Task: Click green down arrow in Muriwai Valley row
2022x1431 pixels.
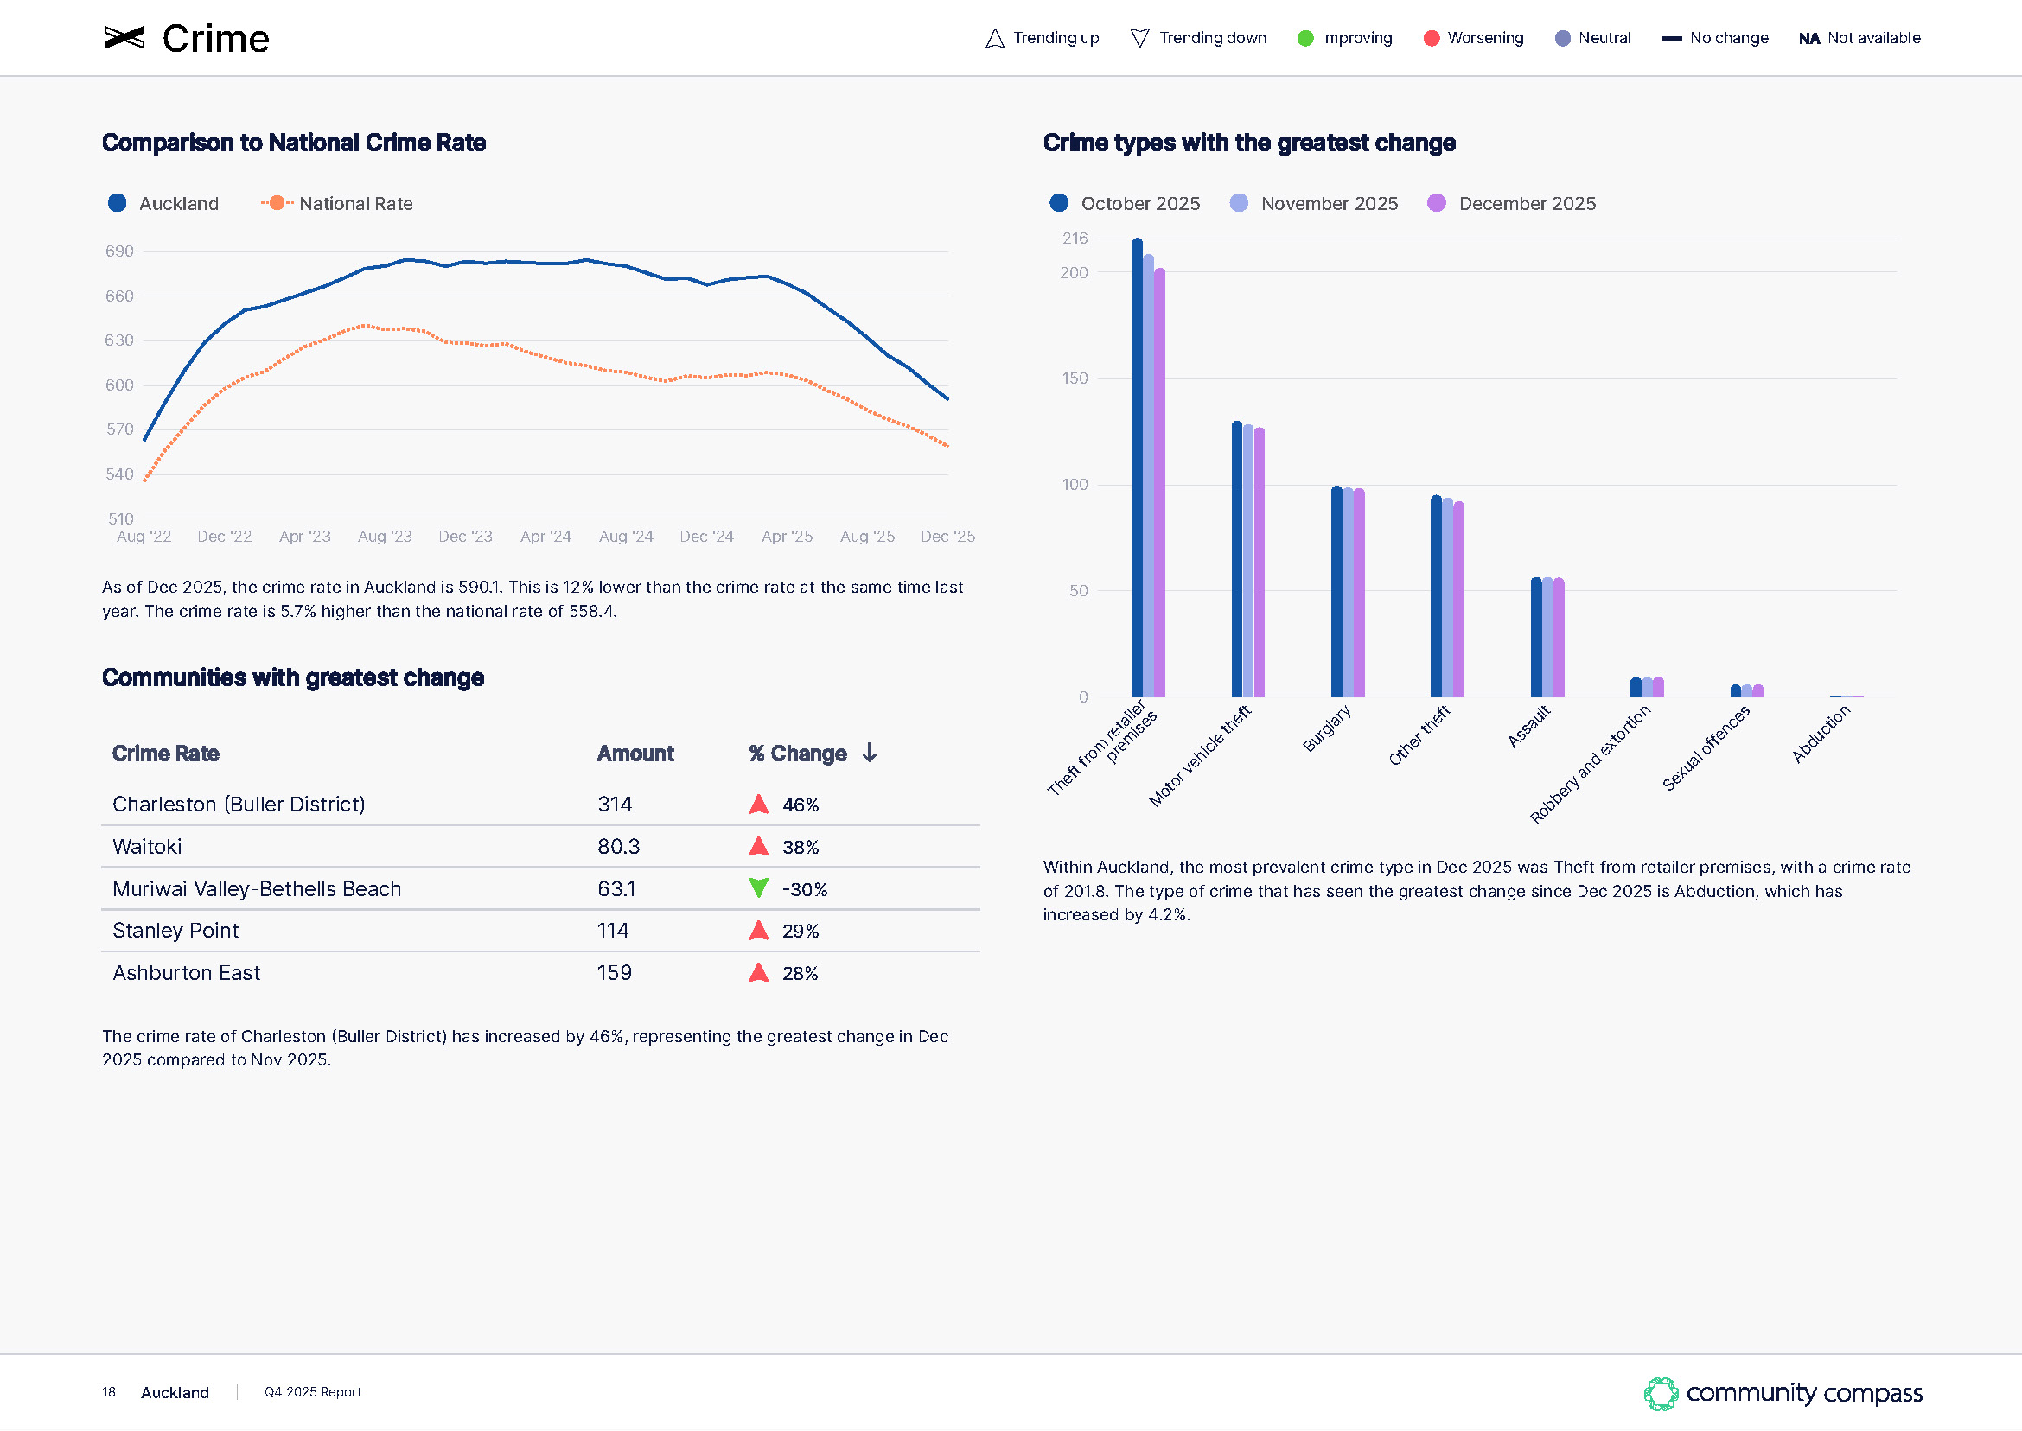Action: 759,888
